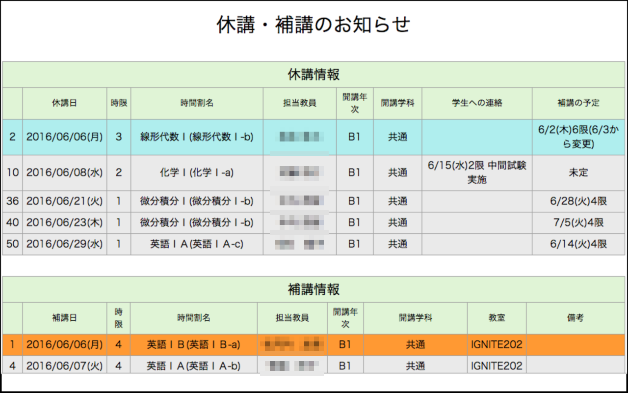The width and height of the screenshot is (628, 393).
Task: Click the orange 英語ⅠB(英語ⅠB-a) makeup row
Action: [314, 345]
